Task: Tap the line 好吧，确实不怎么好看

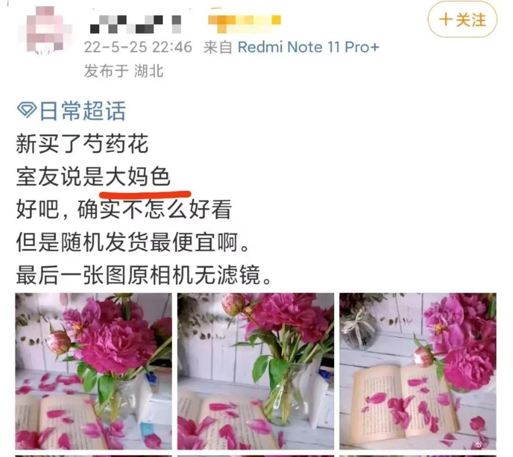Action: pos(124,209)
